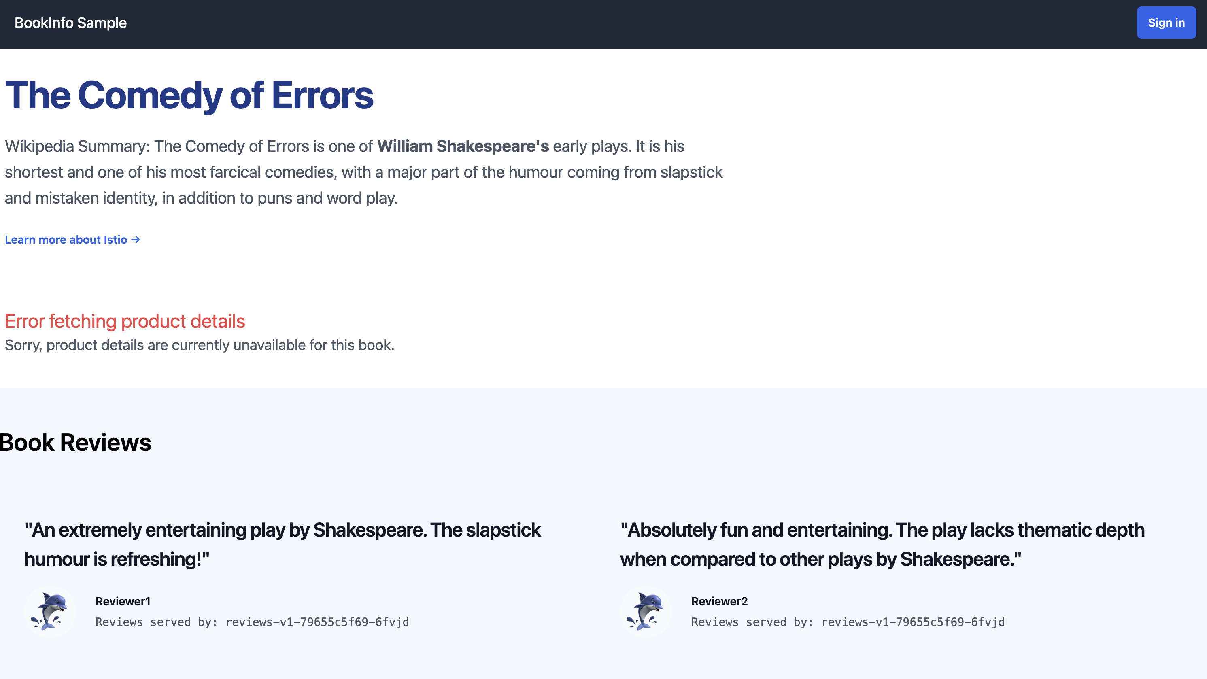Click the product details unavailable message
Screen dimensions: 1207x679
(x=199, y=345)
